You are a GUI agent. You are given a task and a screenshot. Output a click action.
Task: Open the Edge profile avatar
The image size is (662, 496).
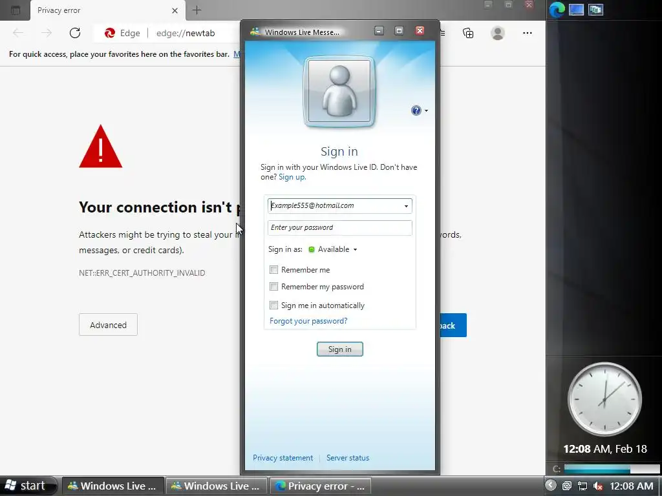coord(498,33)
